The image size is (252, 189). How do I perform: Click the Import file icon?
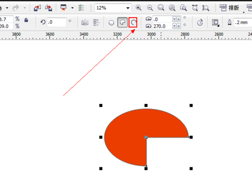coord(37,8)
